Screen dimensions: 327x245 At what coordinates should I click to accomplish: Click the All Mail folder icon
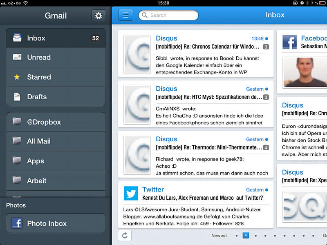point(17,140)
